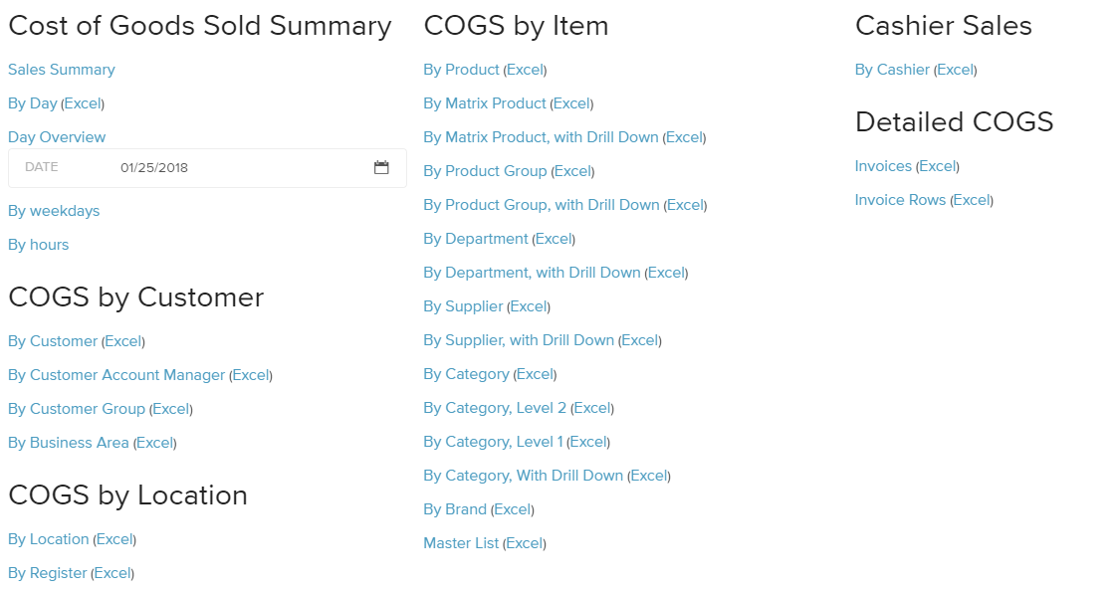The width and height of the screenshot is (1118, 591).
Task: Export By Customer Group to Excel
Action: click(171, 409)
